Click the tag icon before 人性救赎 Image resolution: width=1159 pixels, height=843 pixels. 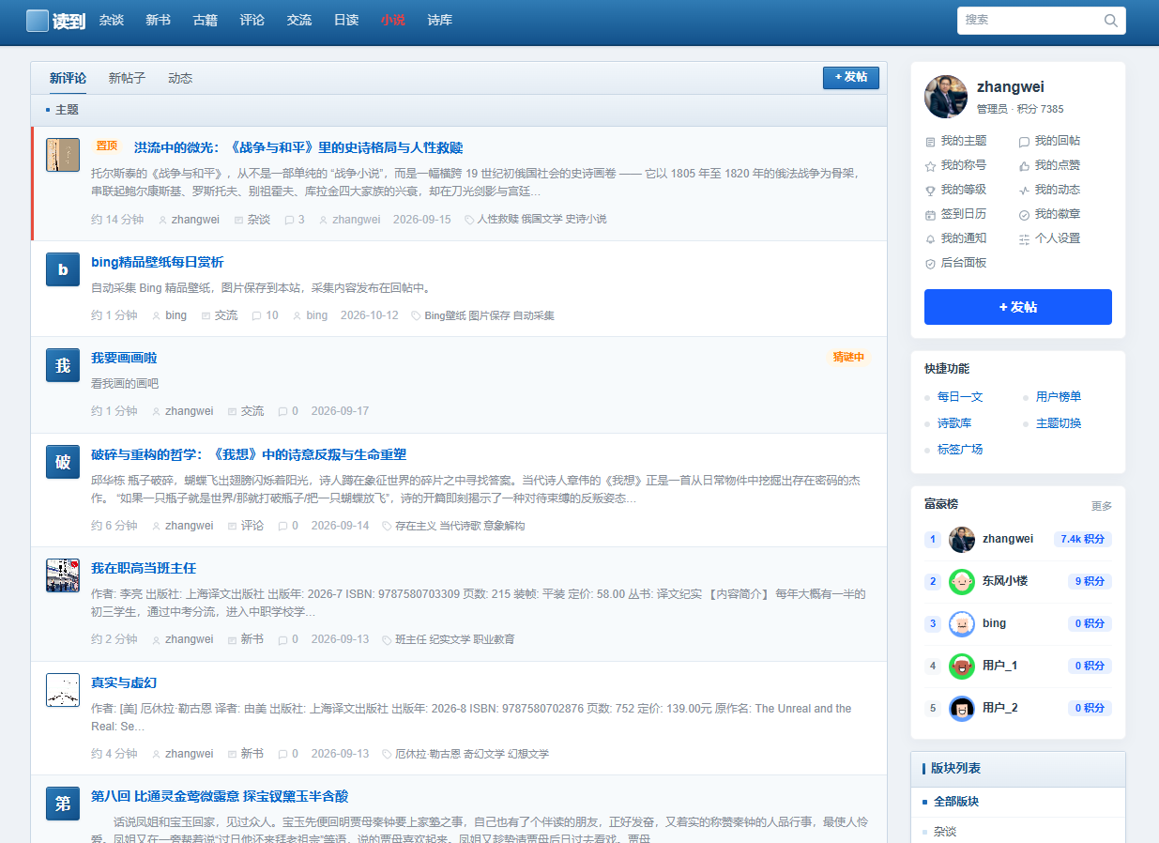click(x=469, y=220)
